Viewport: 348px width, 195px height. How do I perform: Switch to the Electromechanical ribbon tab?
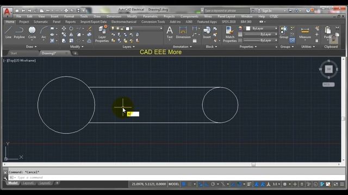click(x=124, y=22)
